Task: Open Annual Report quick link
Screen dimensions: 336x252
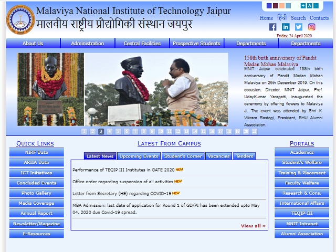Action: click(37, 213)
